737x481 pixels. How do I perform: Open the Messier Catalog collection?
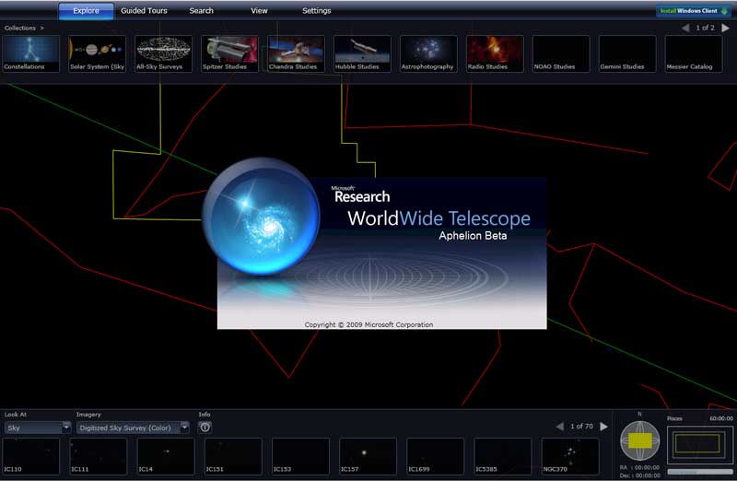(694, 53)
